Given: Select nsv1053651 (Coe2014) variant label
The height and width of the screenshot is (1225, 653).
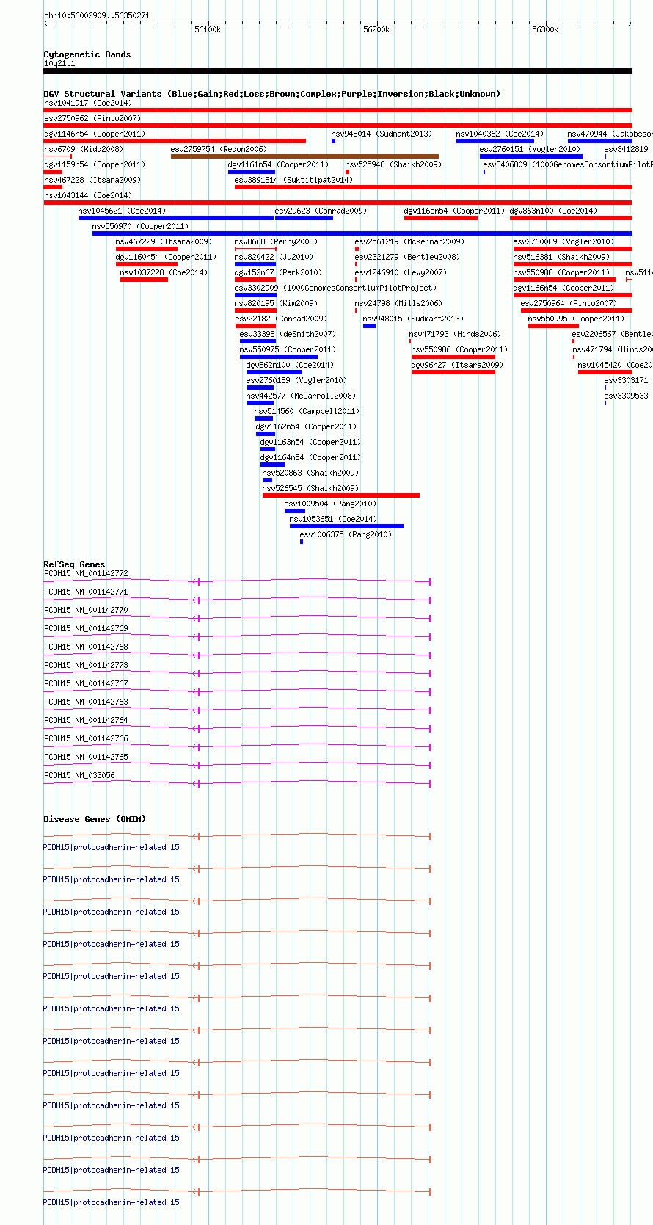Looking at the screenshot, I should [x=333, y=519].
